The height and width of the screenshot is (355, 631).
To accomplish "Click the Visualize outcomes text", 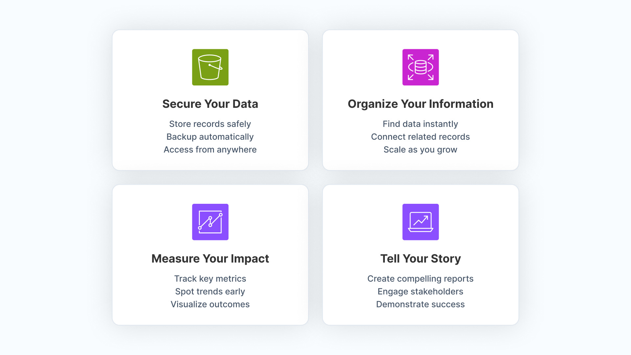I will point(210,304).
